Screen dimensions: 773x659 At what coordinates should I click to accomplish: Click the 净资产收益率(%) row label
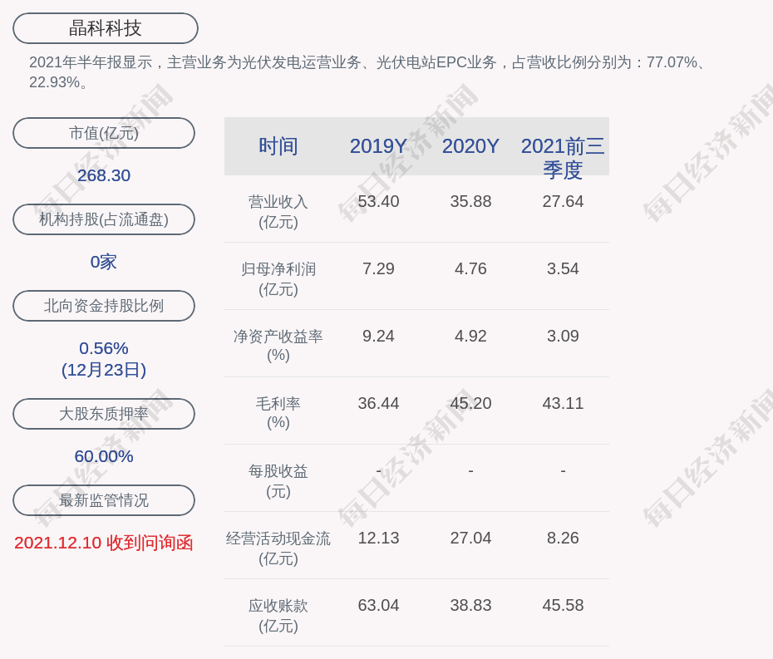(278, 346)
